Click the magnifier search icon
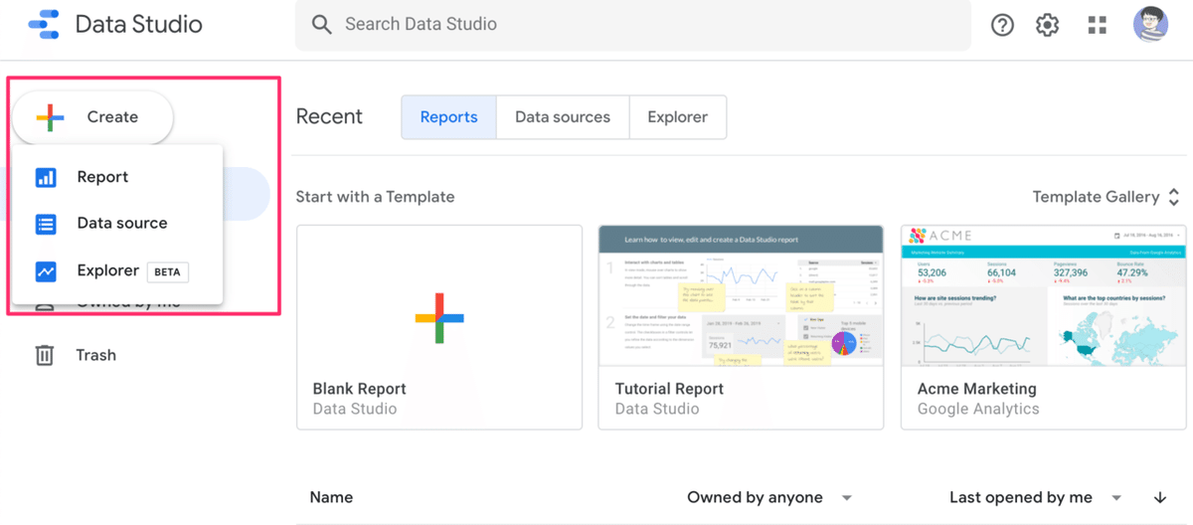Image resolution: width=1193 pixels, height=525 pixels. coord(321,25)
